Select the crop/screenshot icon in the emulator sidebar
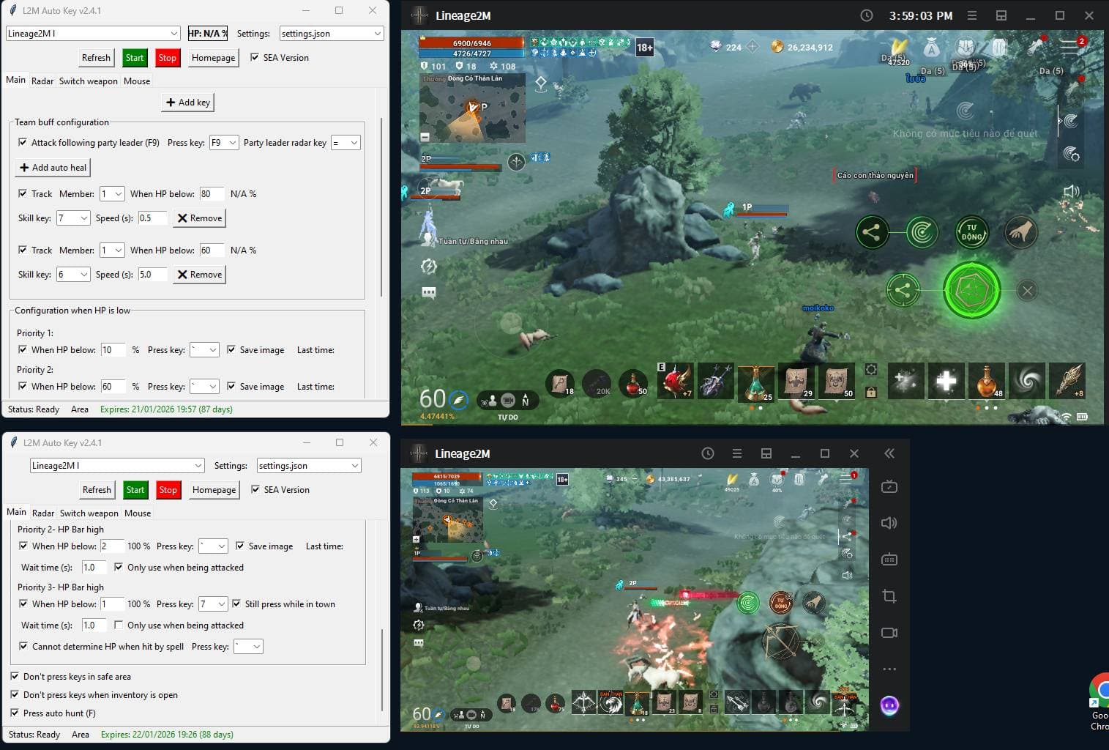1109x750 pixels. (889, 596)
